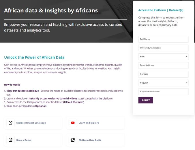Click the arrow on the Role select box

(186, 57)
